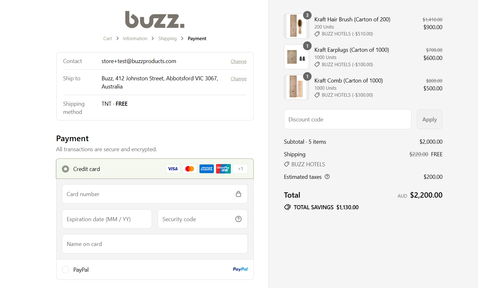Go to the Information breadcrumb step
The image size is (478, 288).
135,39
